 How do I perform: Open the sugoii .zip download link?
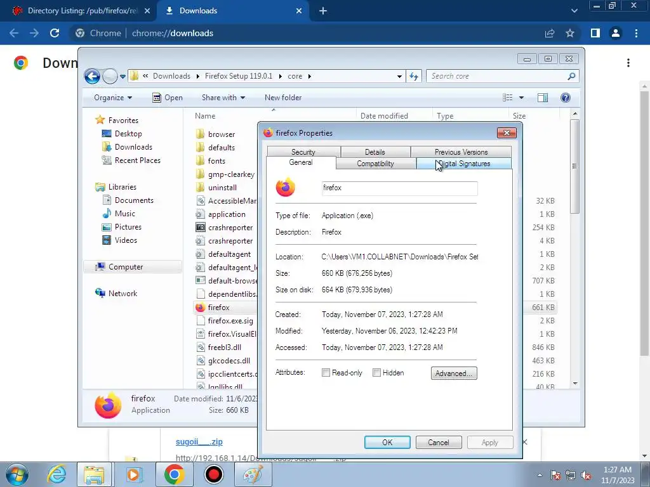pyautogui.click(x=199, y=442)
